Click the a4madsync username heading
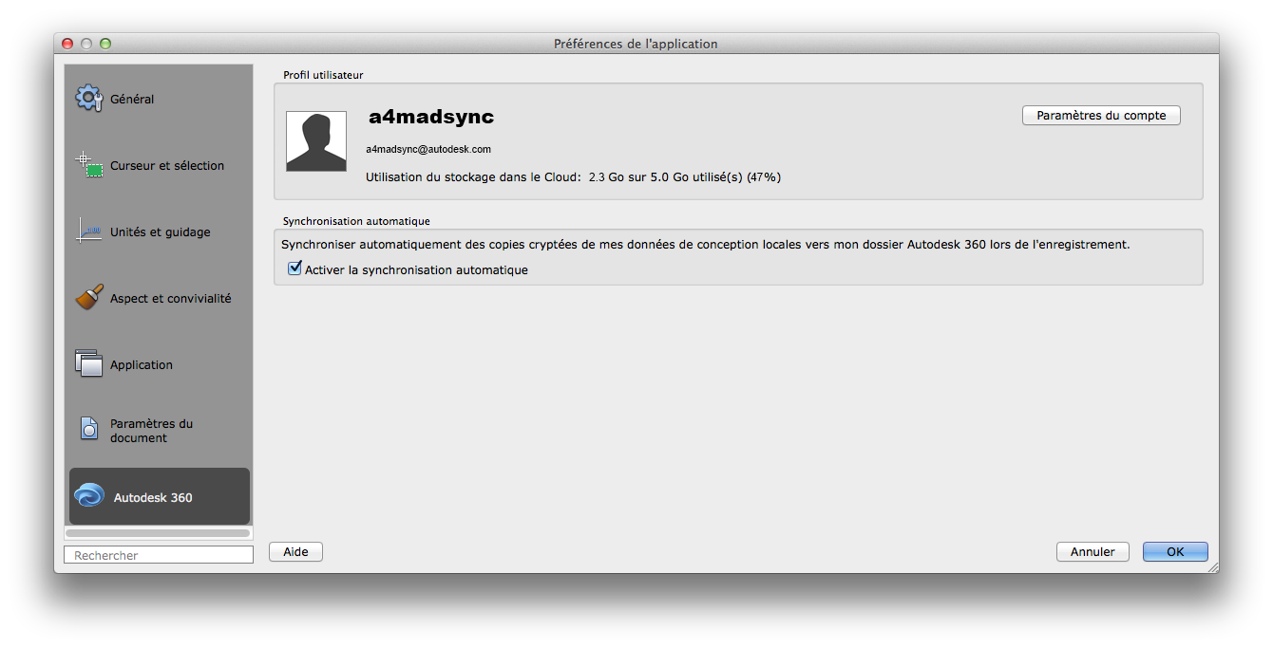Screen dimensions: 1273x648 tap(431, 116)
